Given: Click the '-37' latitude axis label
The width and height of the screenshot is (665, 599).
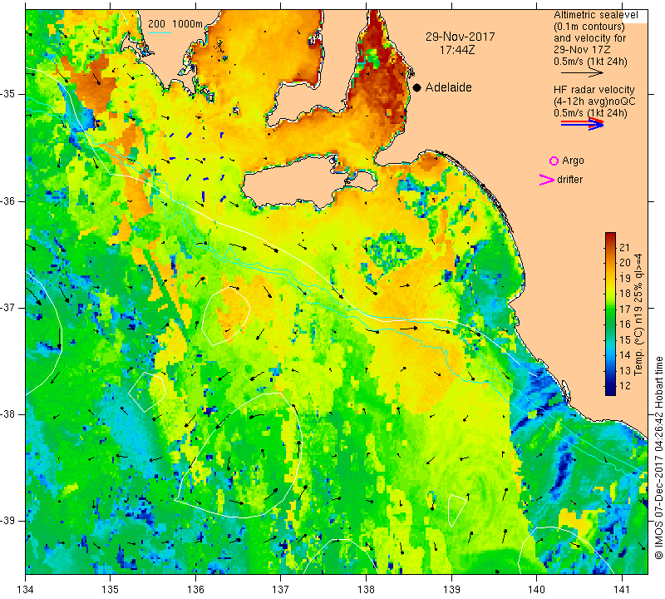Looking at the screenshot, I should [8, 307].
